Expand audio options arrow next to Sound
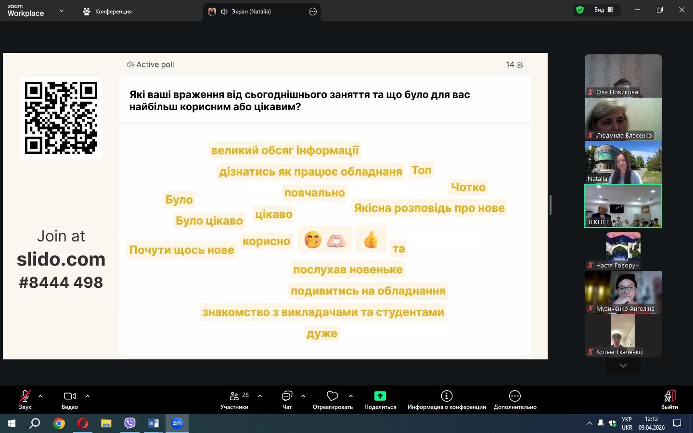The width and height of the screenshot is (693, 433). pos(40,396)
